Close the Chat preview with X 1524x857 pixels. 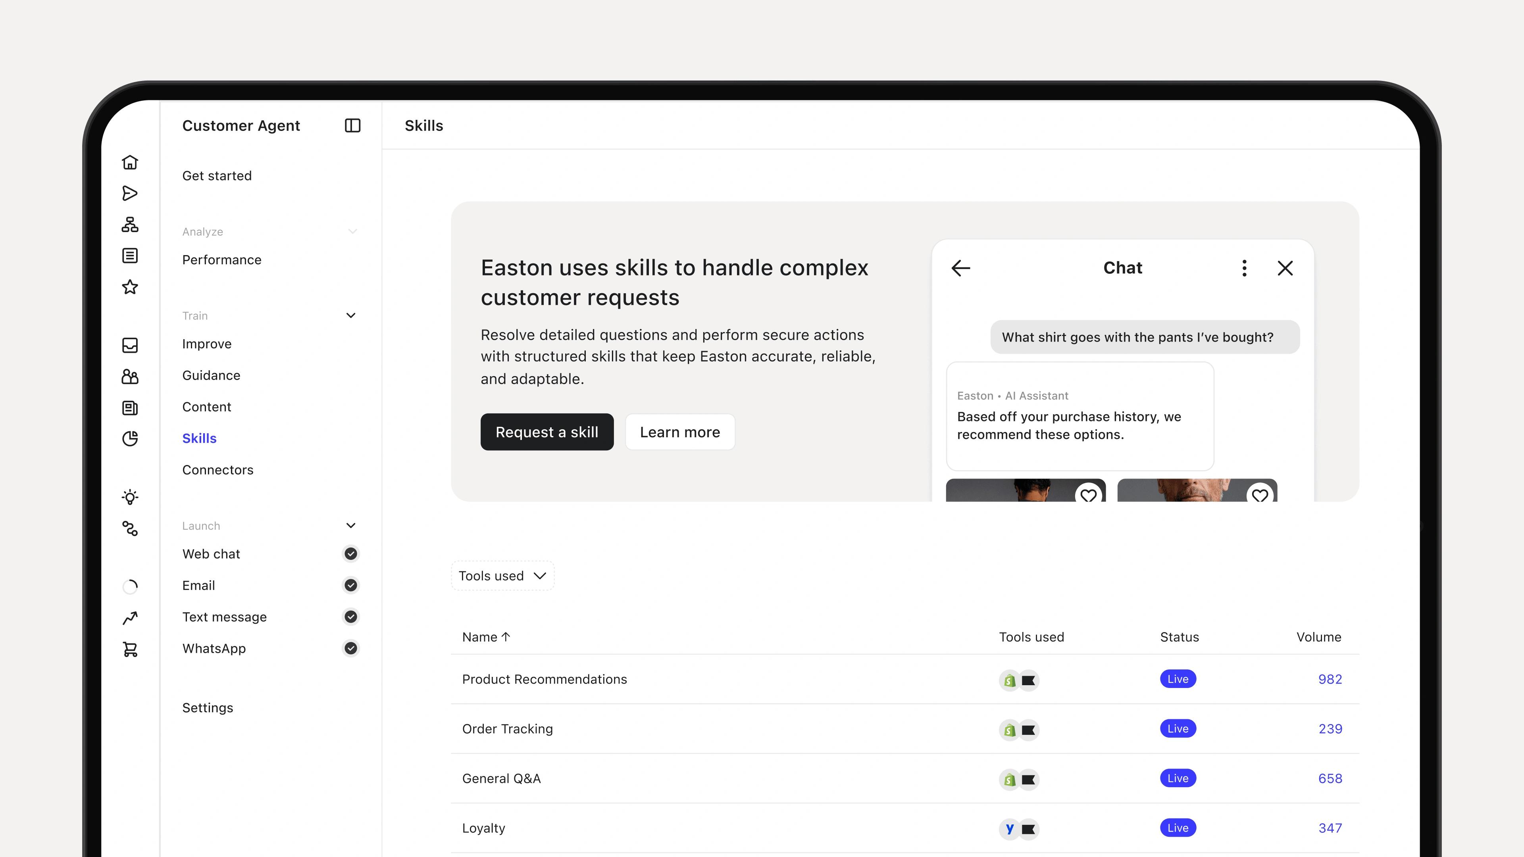tap(1285, 268)
